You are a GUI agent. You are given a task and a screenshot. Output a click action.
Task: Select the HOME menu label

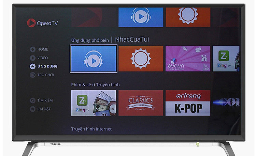tap(43, 49)
